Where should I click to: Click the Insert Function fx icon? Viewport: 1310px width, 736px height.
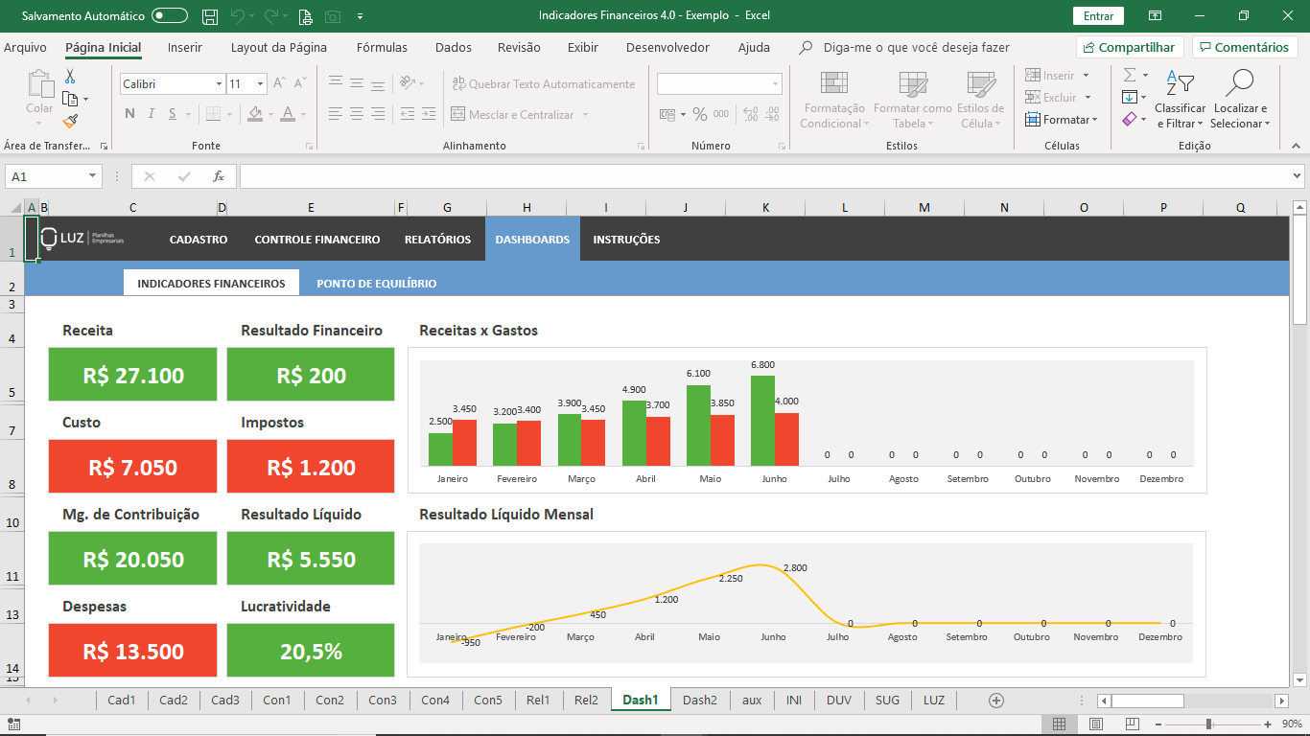pos(219,176)
